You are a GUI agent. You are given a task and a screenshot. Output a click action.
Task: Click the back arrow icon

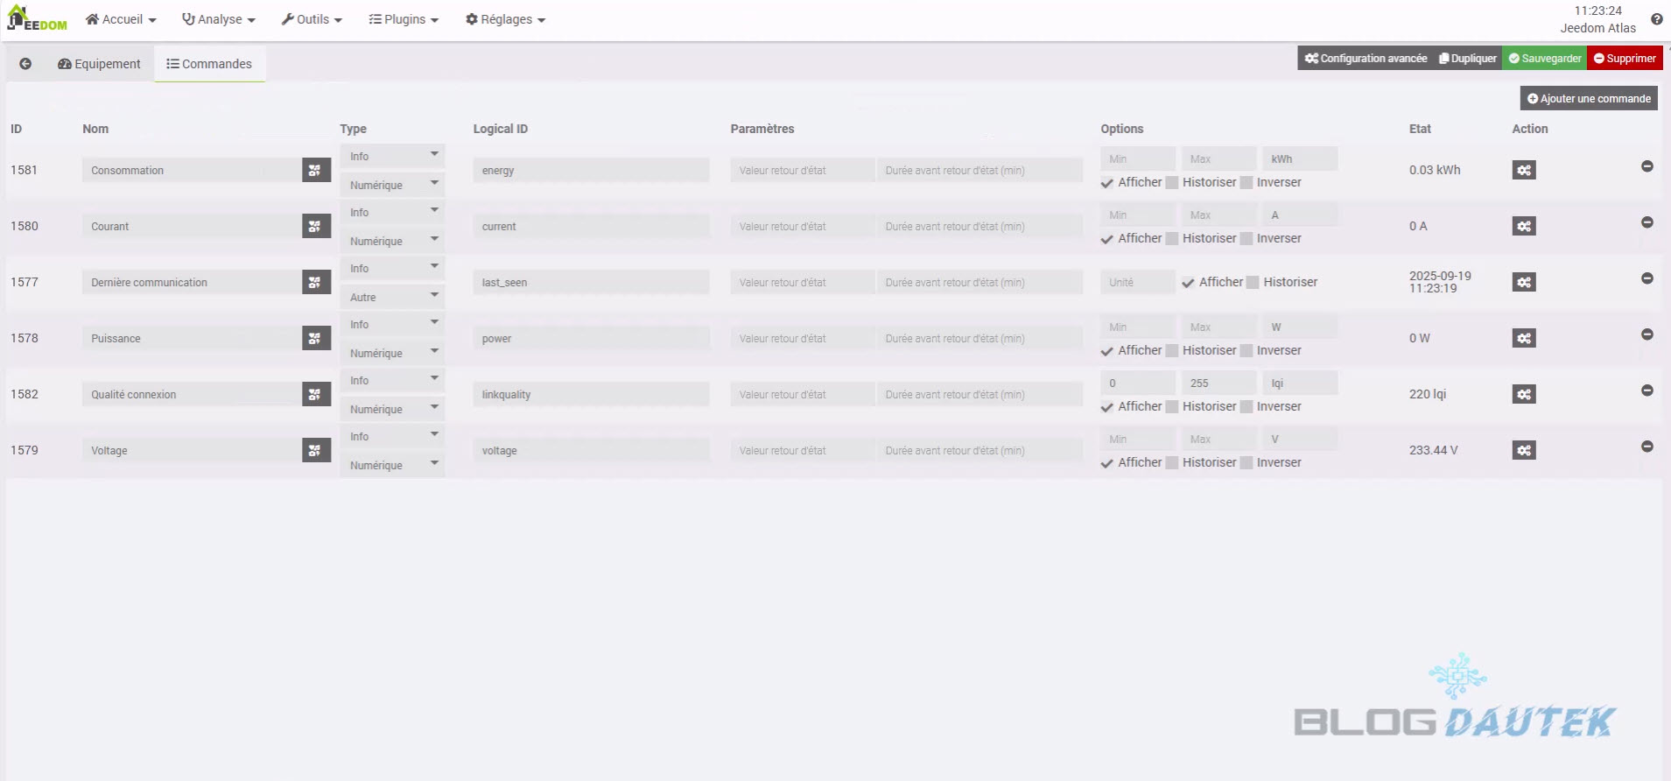click(25, 64)
